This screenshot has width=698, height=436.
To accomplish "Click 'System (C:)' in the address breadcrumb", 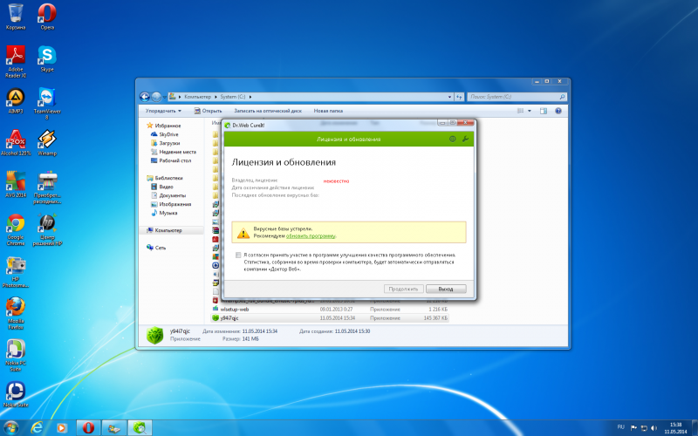I will click(x=233, y=97).
